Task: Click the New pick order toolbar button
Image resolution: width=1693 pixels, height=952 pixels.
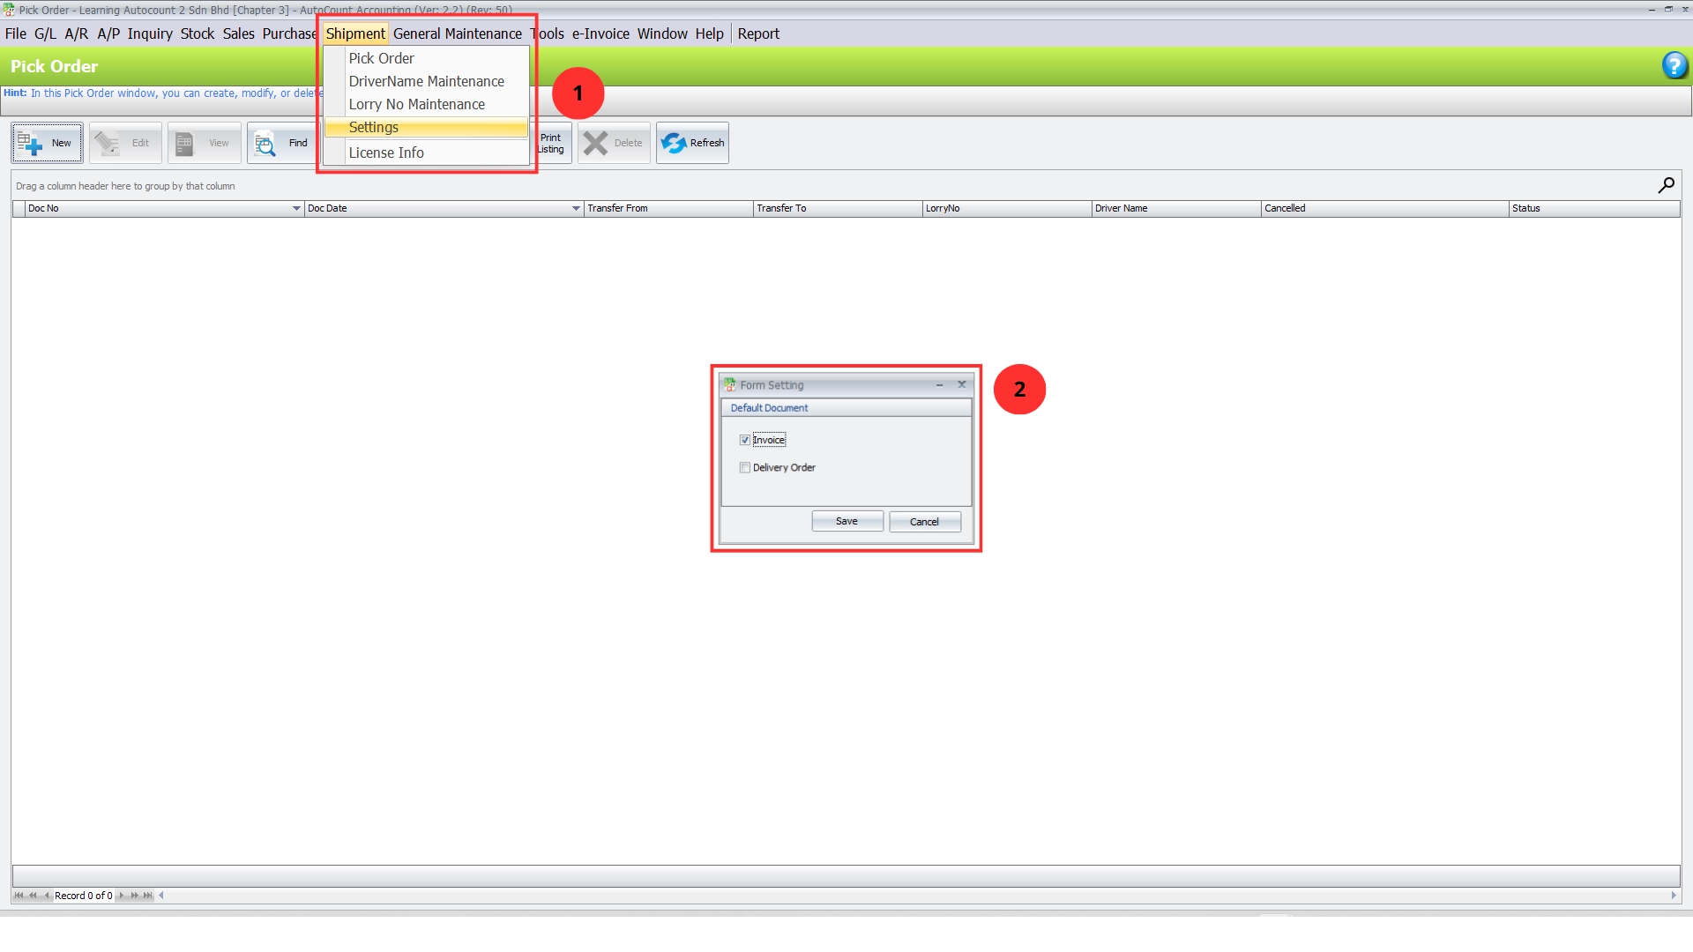Action: point(48,143)
